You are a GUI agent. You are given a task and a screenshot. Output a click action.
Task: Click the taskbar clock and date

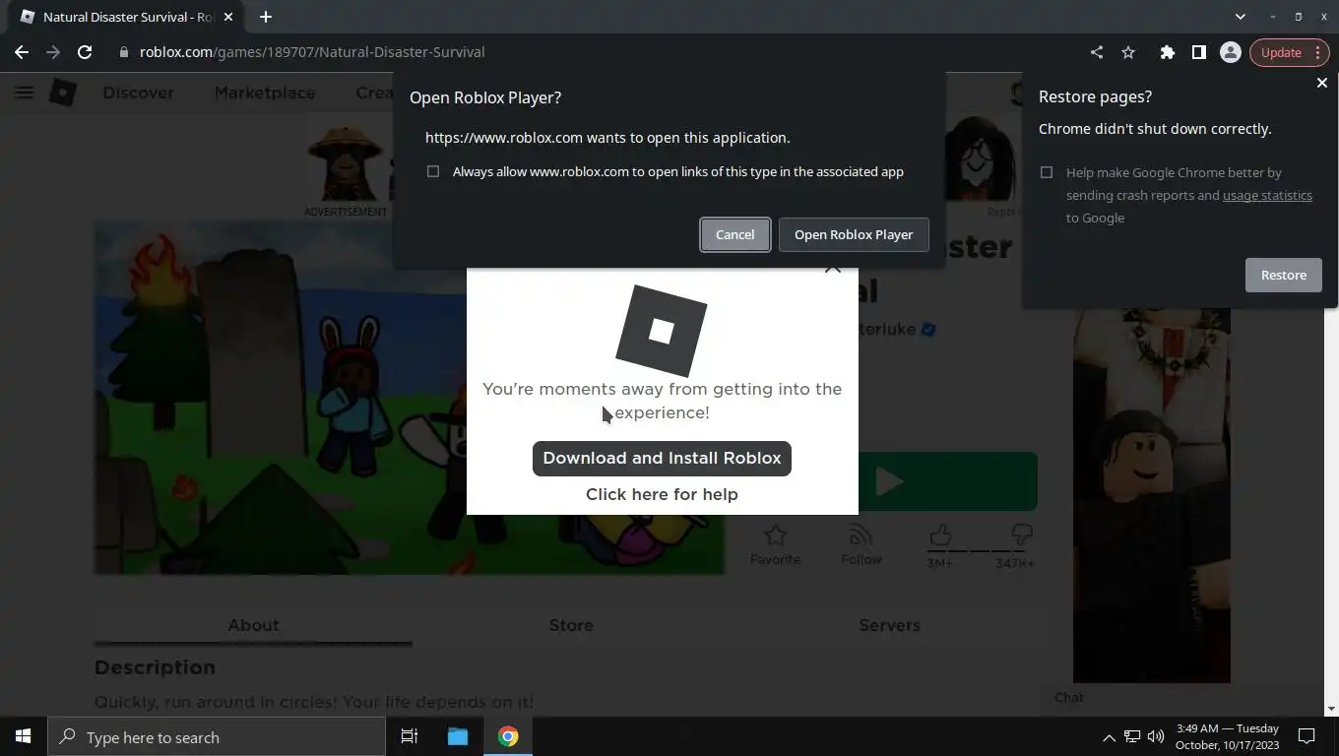tap(1228, 736)
